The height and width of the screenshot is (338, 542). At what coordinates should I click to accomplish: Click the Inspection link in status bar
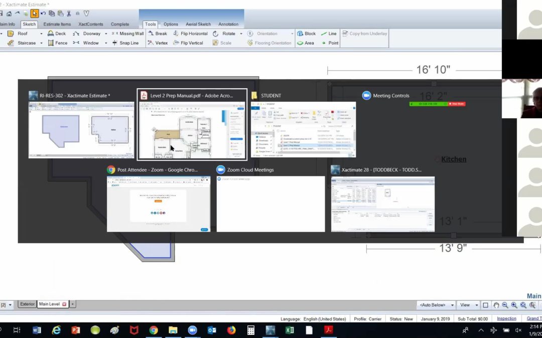506,318
